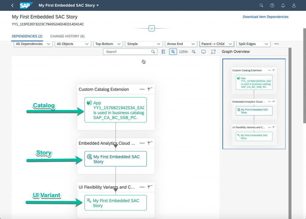
Task: Open the Simple dropdown
Action: tap(144, 44)
